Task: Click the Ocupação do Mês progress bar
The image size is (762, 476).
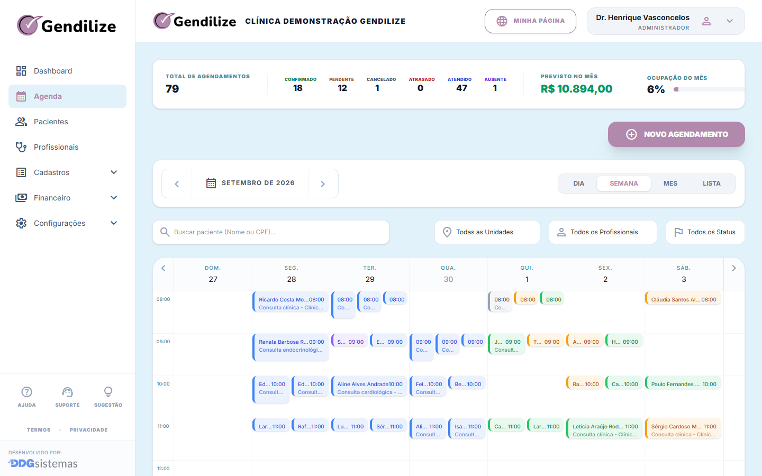Action: point(709,89)
